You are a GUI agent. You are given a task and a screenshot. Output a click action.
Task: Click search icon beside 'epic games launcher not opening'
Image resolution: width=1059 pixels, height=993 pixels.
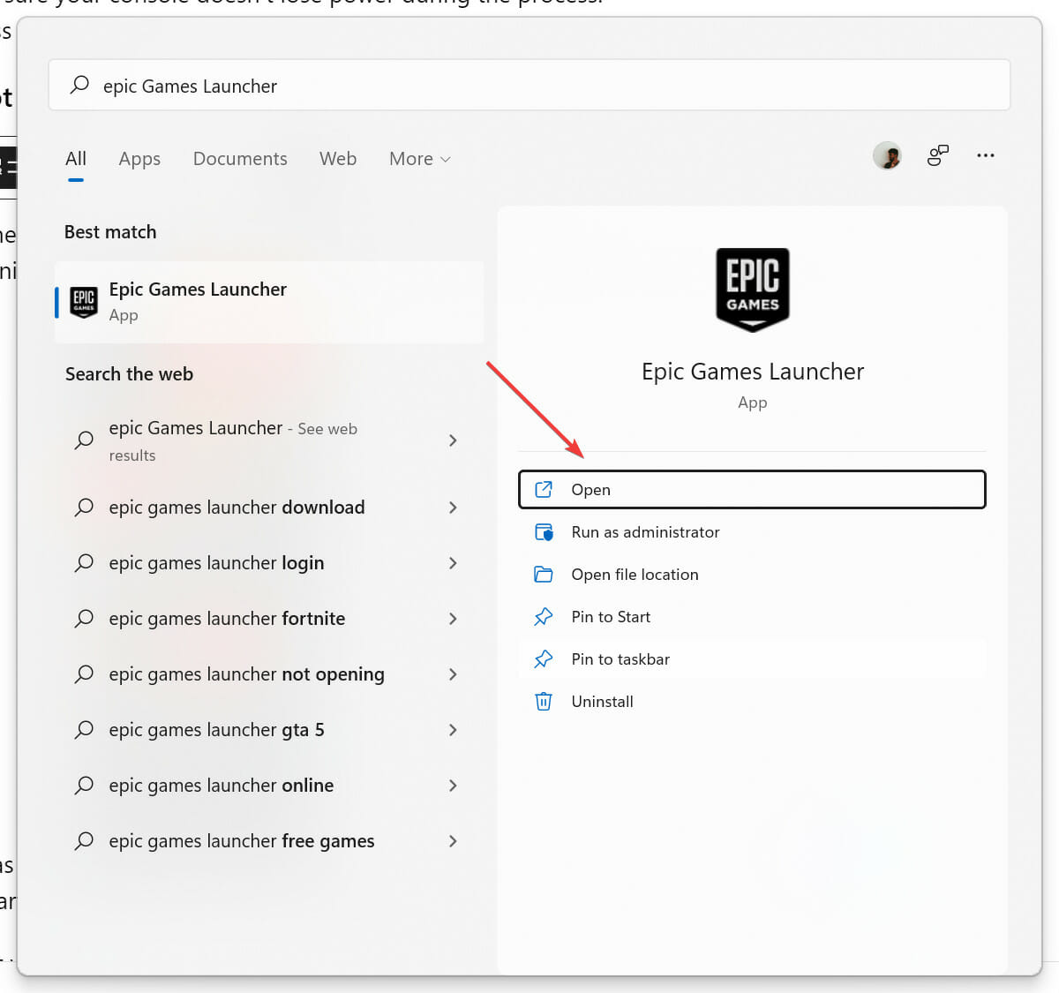84,674
